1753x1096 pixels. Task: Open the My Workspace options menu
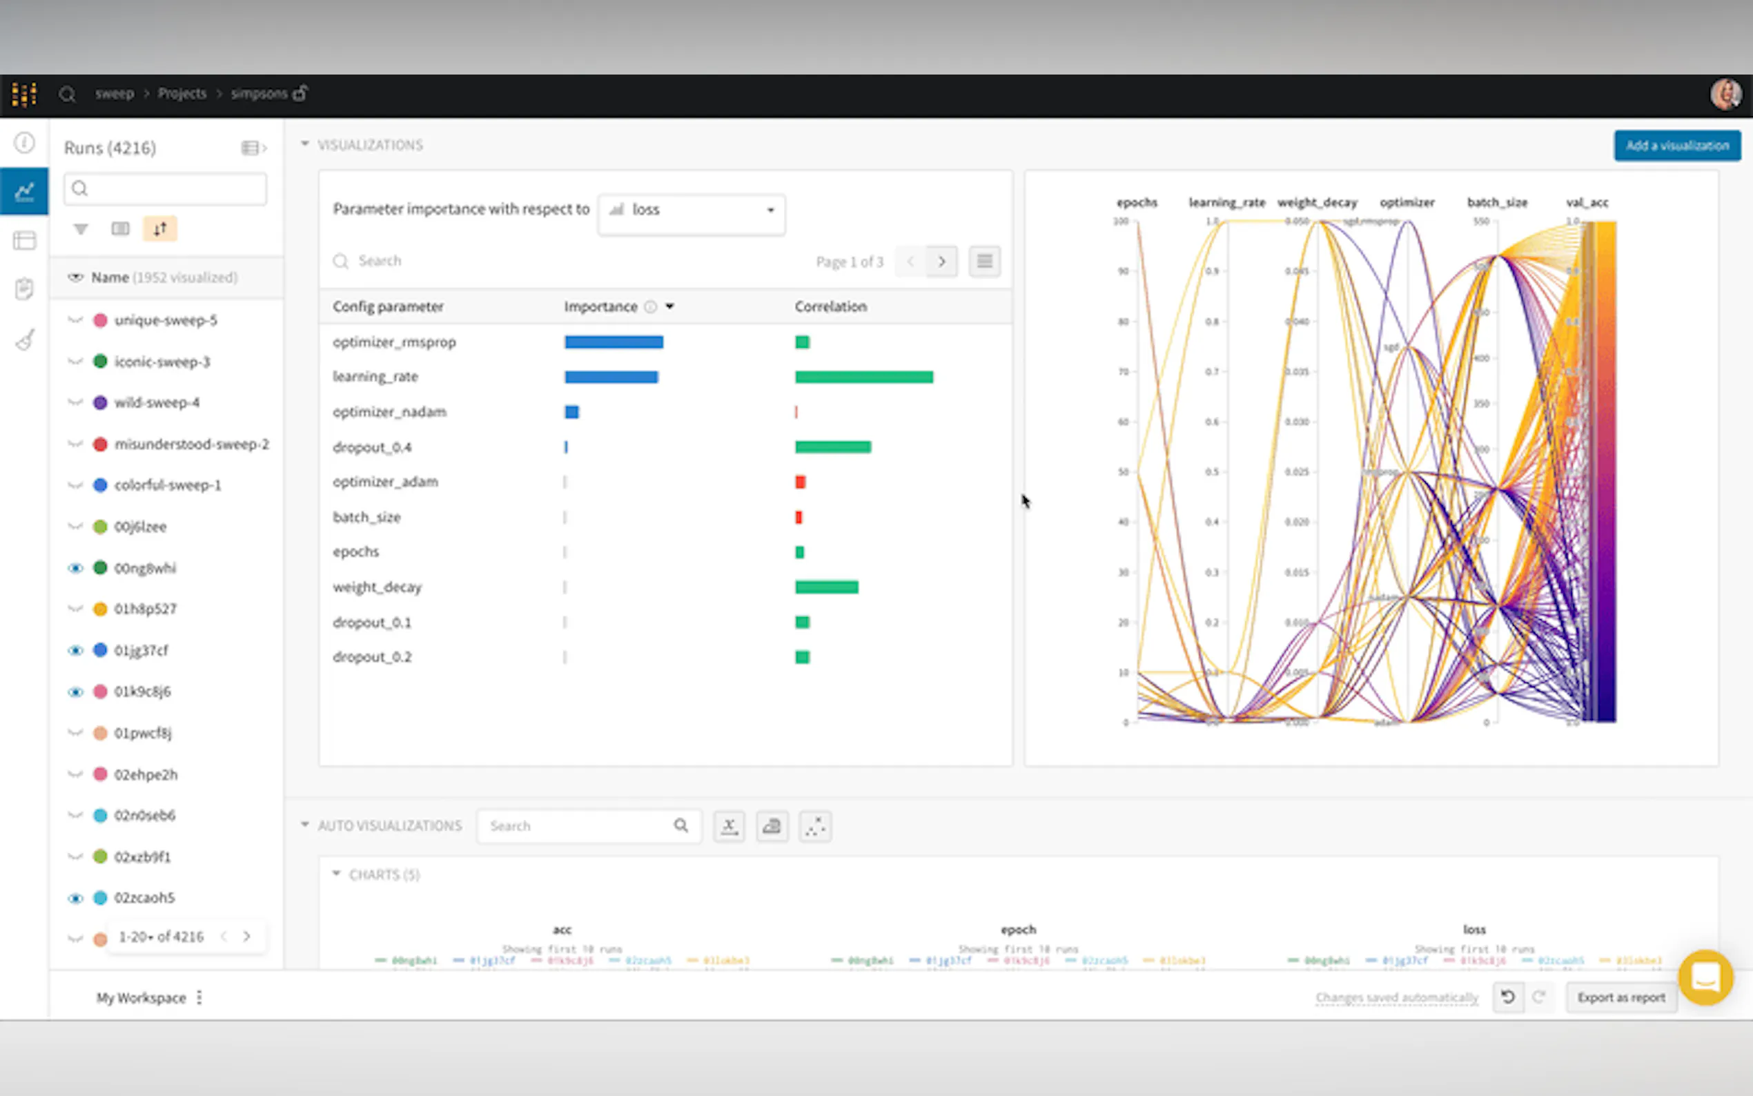click(199, 998)
